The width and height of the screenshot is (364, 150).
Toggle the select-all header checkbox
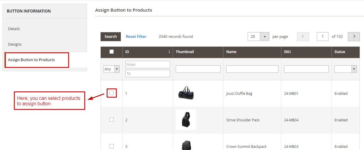(112, 52)
